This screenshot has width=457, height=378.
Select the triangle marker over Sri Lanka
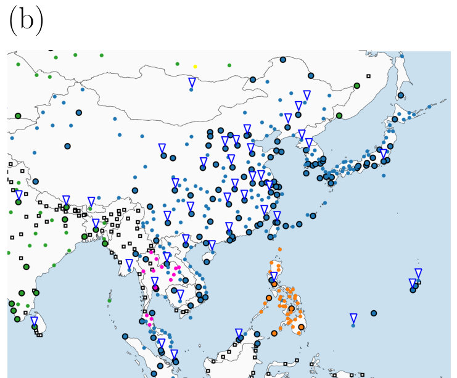[x=35, y=321]
